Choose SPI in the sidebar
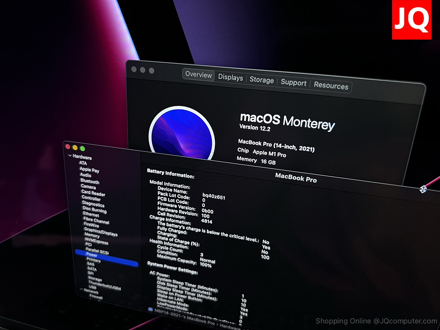This screenshot has width=440, height=330. click(x=91, y=274)
